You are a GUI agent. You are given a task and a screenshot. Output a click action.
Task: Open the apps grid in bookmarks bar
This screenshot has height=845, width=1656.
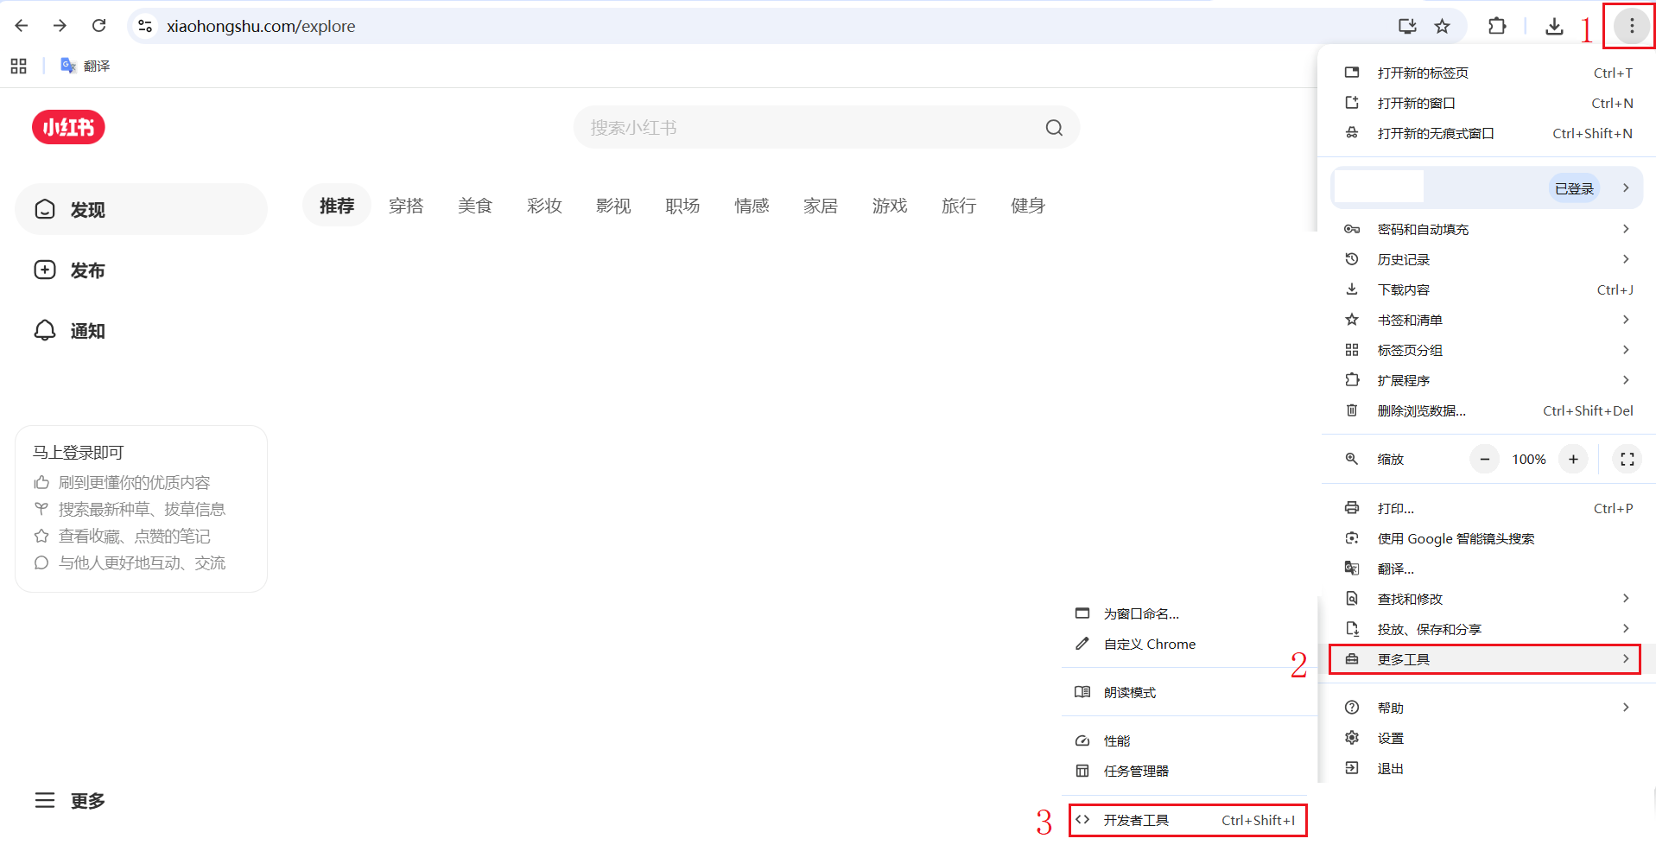pos(19,66)
